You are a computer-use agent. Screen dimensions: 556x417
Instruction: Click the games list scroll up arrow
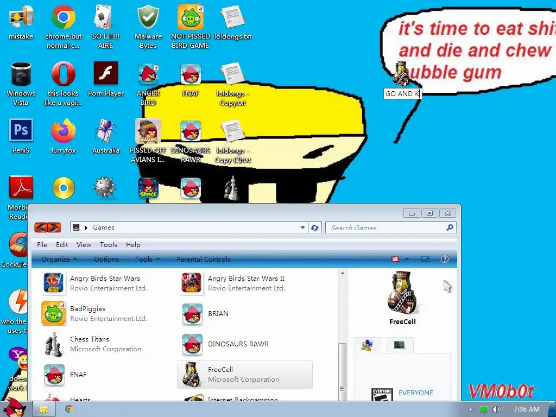pyautogui.click(x=343, y=274)
